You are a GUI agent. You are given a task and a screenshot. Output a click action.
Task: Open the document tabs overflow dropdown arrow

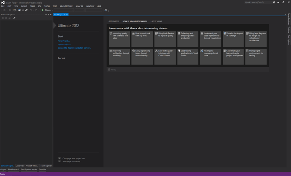pyautogui.click(x=285, y=15)
